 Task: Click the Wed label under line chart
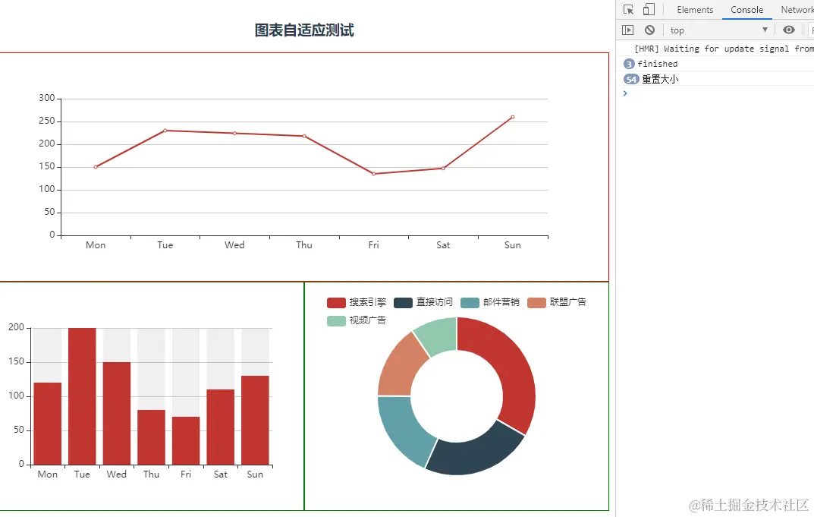[x=234, y=245]
